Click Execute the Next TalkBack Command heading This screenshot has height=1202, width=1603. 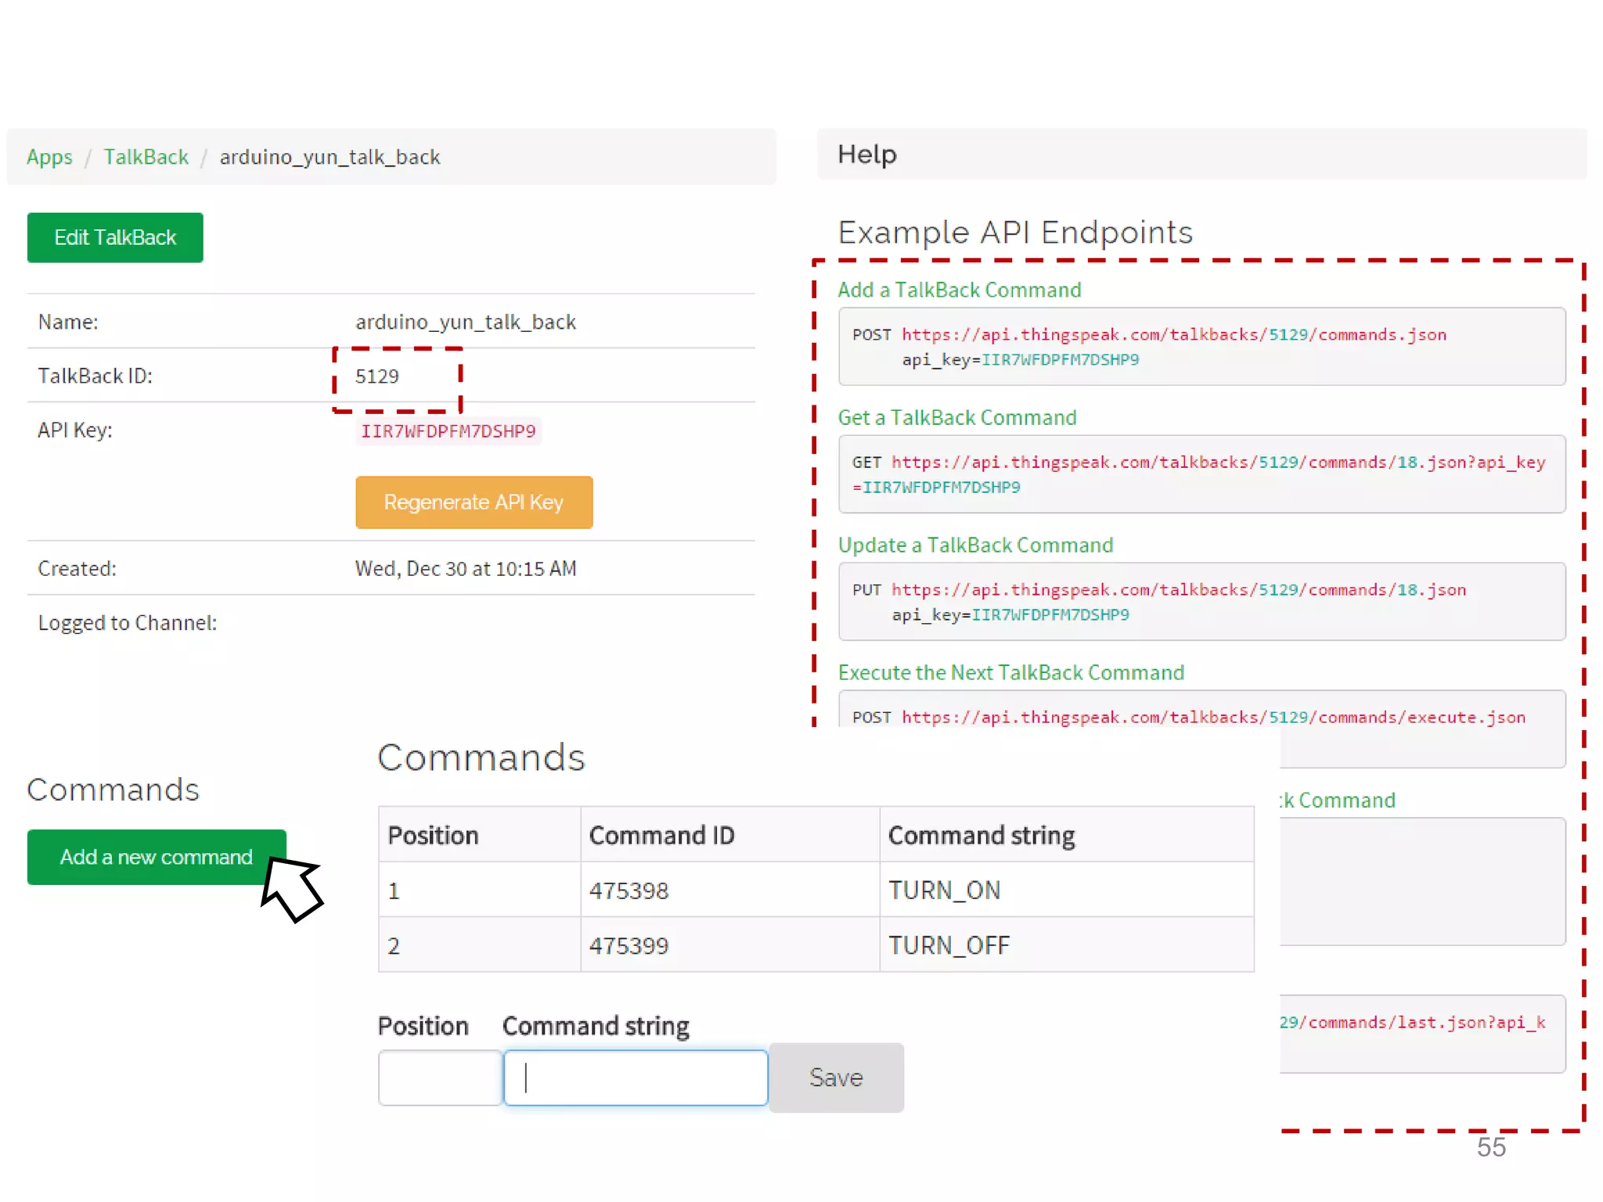pyautogui.click(x=1010, y=673)
